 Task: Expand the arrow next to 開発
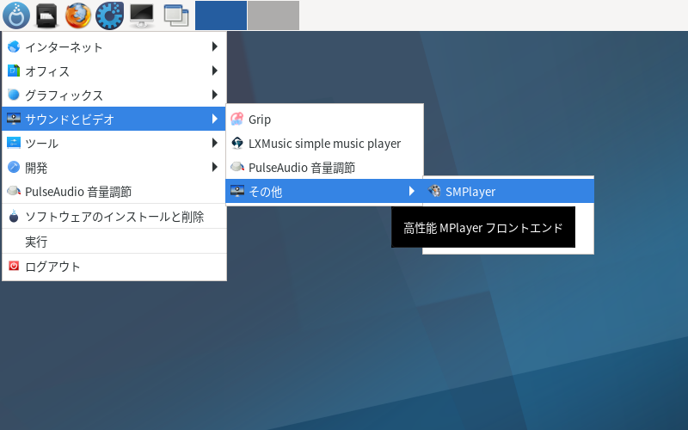[214, 167]
